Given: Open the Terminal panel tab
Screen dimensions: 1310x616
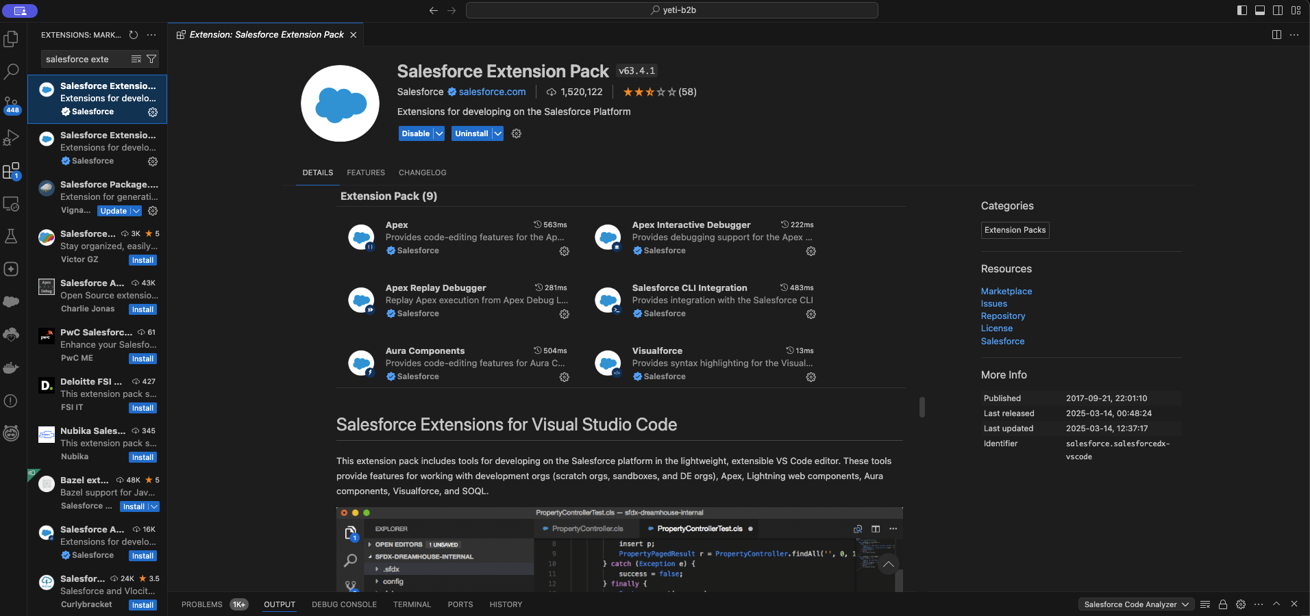Looking at the screenshot, I should click(x=412, y=604).
